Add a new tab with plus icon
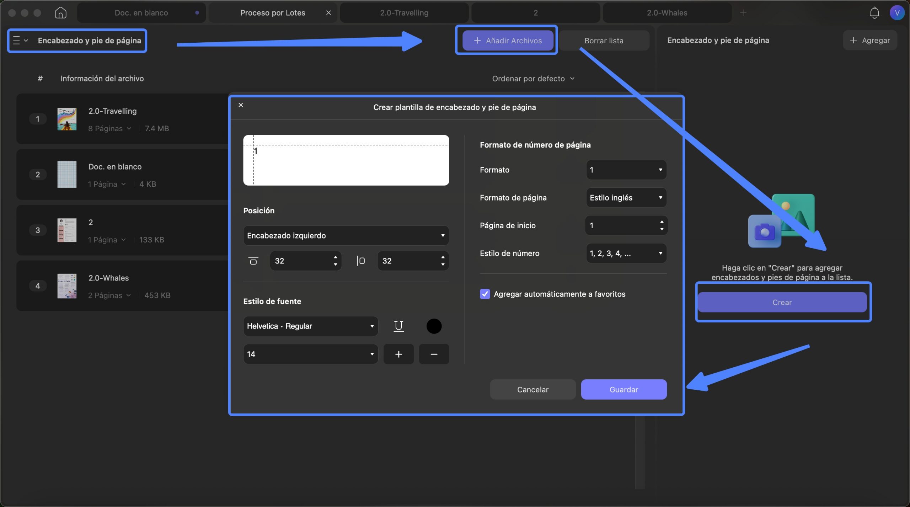This screenshot has width=910, height=507. (x=743, y=13)
